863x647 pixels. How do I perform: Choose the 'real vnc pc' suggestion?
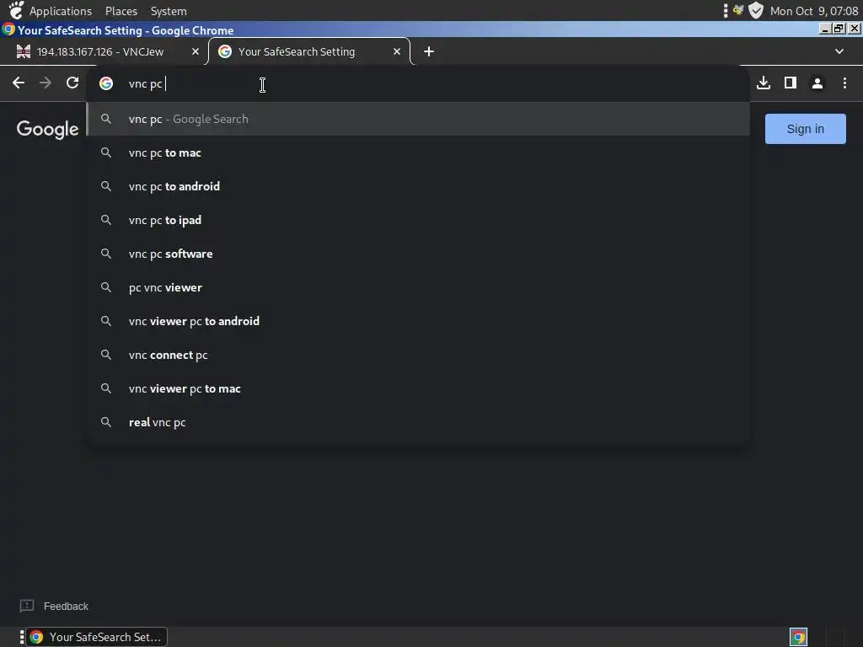point(418,423)
